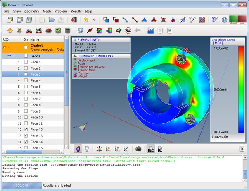Click the calculator solver icon

tap(68, 30)
